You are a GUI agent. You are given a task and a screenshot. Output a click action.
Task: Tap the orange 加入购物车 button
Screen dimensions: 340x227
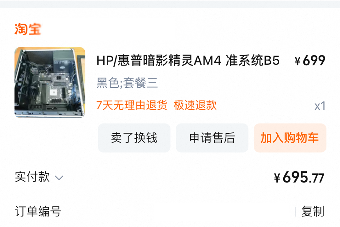(x=290, y=138)
